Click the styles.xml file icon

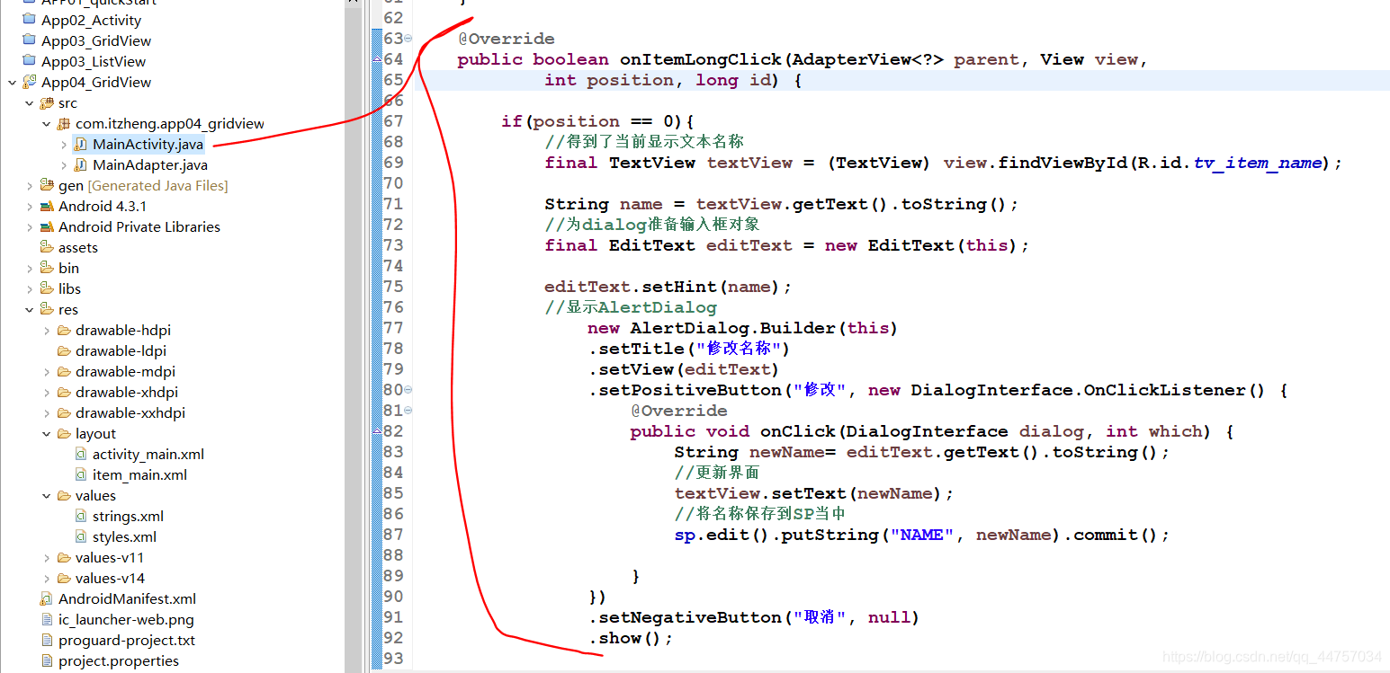click(x=81, y=536)
